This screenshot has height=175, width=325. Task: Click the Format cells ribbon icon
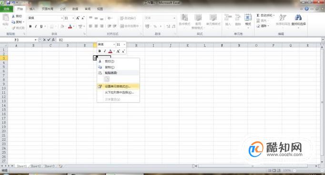coord(248,18)
